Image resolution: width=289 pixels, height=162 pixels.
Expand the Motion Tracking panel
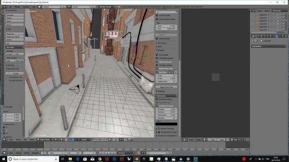tap(165, 129)
